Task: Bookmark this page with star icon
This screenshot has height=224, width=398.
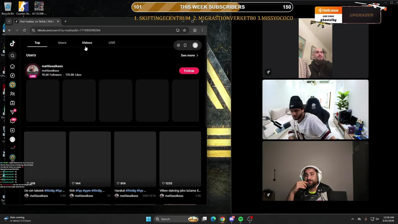Action: point(184,30)
